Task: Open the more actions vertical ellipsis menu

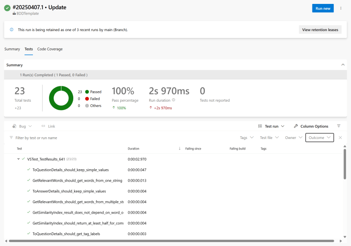Action: tap(341, 8)
